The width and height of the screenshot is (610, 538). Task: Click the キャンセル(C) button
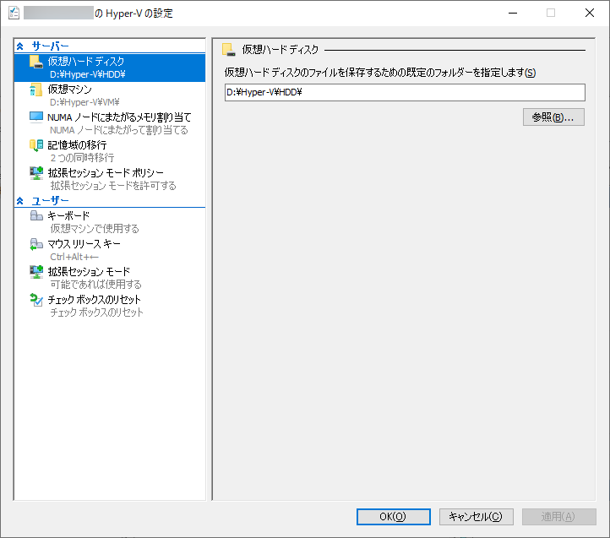point(477,517)
